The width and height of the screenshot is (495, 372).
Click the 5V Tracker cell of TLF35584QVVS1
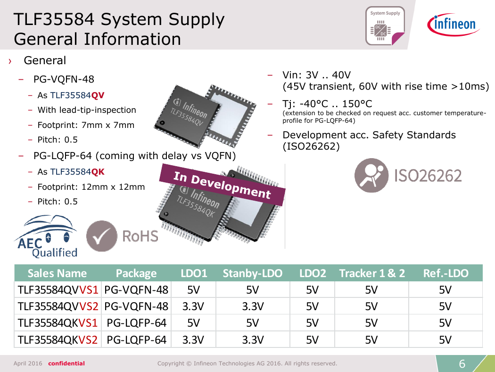coord(371,290)
